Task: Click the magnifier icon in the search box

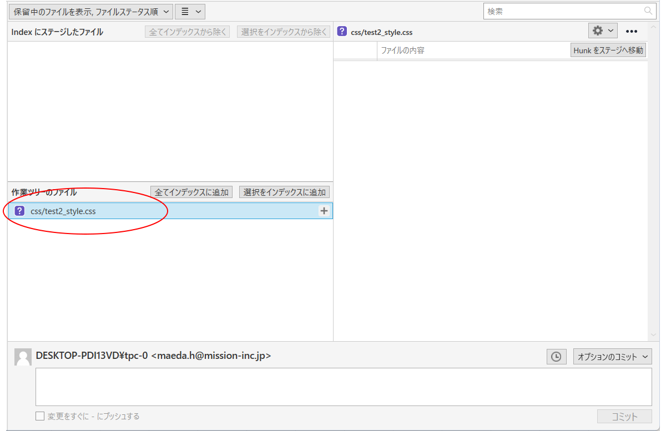Action: tap(648, 11)
